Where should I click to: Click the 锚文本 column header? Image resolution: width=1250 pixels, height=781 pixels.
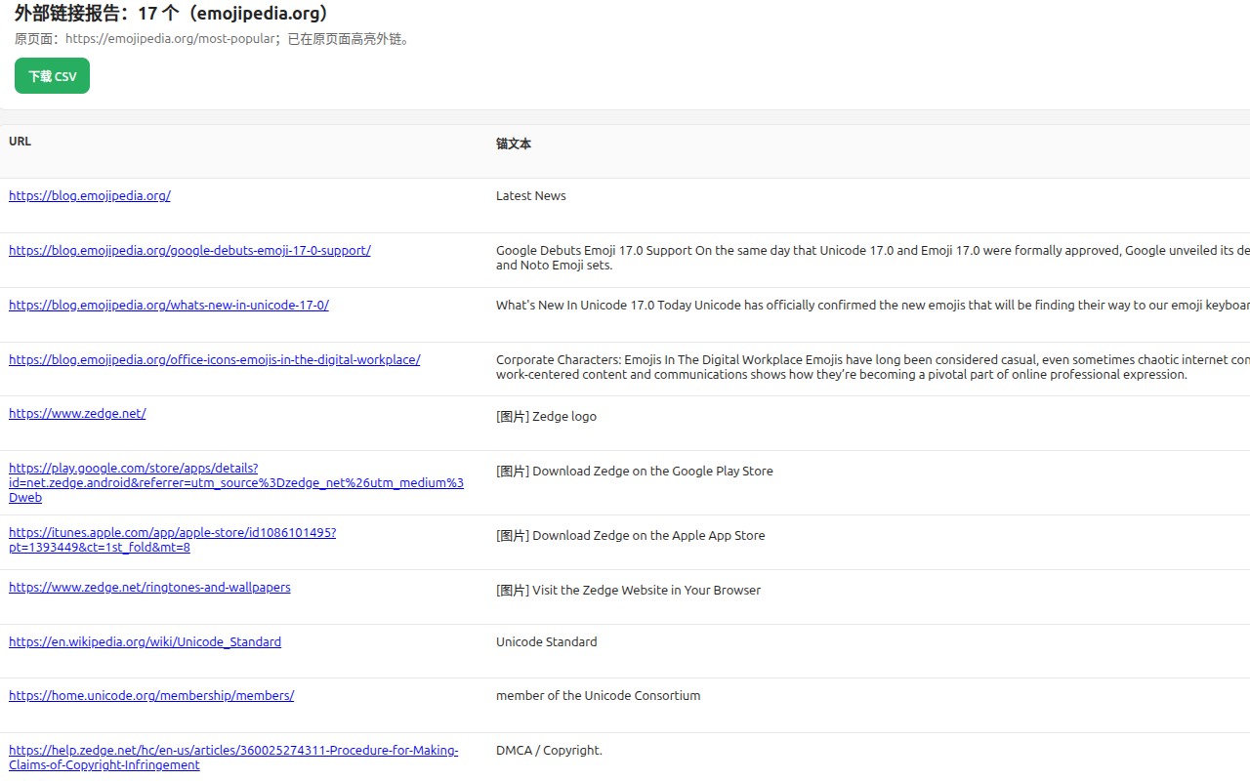click(x=514, y=144)
